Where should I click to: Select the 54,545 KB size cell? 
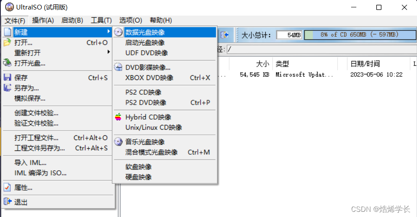(254, 74)
